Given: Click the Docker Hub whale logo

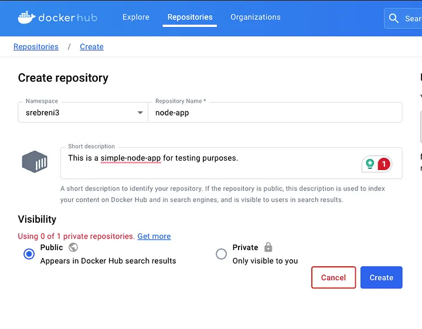Looking at the screenshot, I should click(x=26, y=18).
